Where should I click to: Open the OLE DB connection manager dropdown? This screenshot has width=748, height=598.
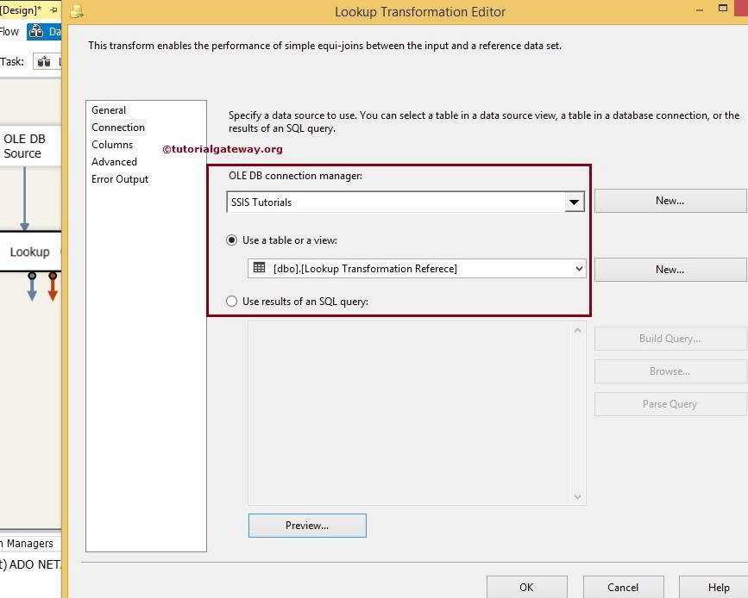574,201
